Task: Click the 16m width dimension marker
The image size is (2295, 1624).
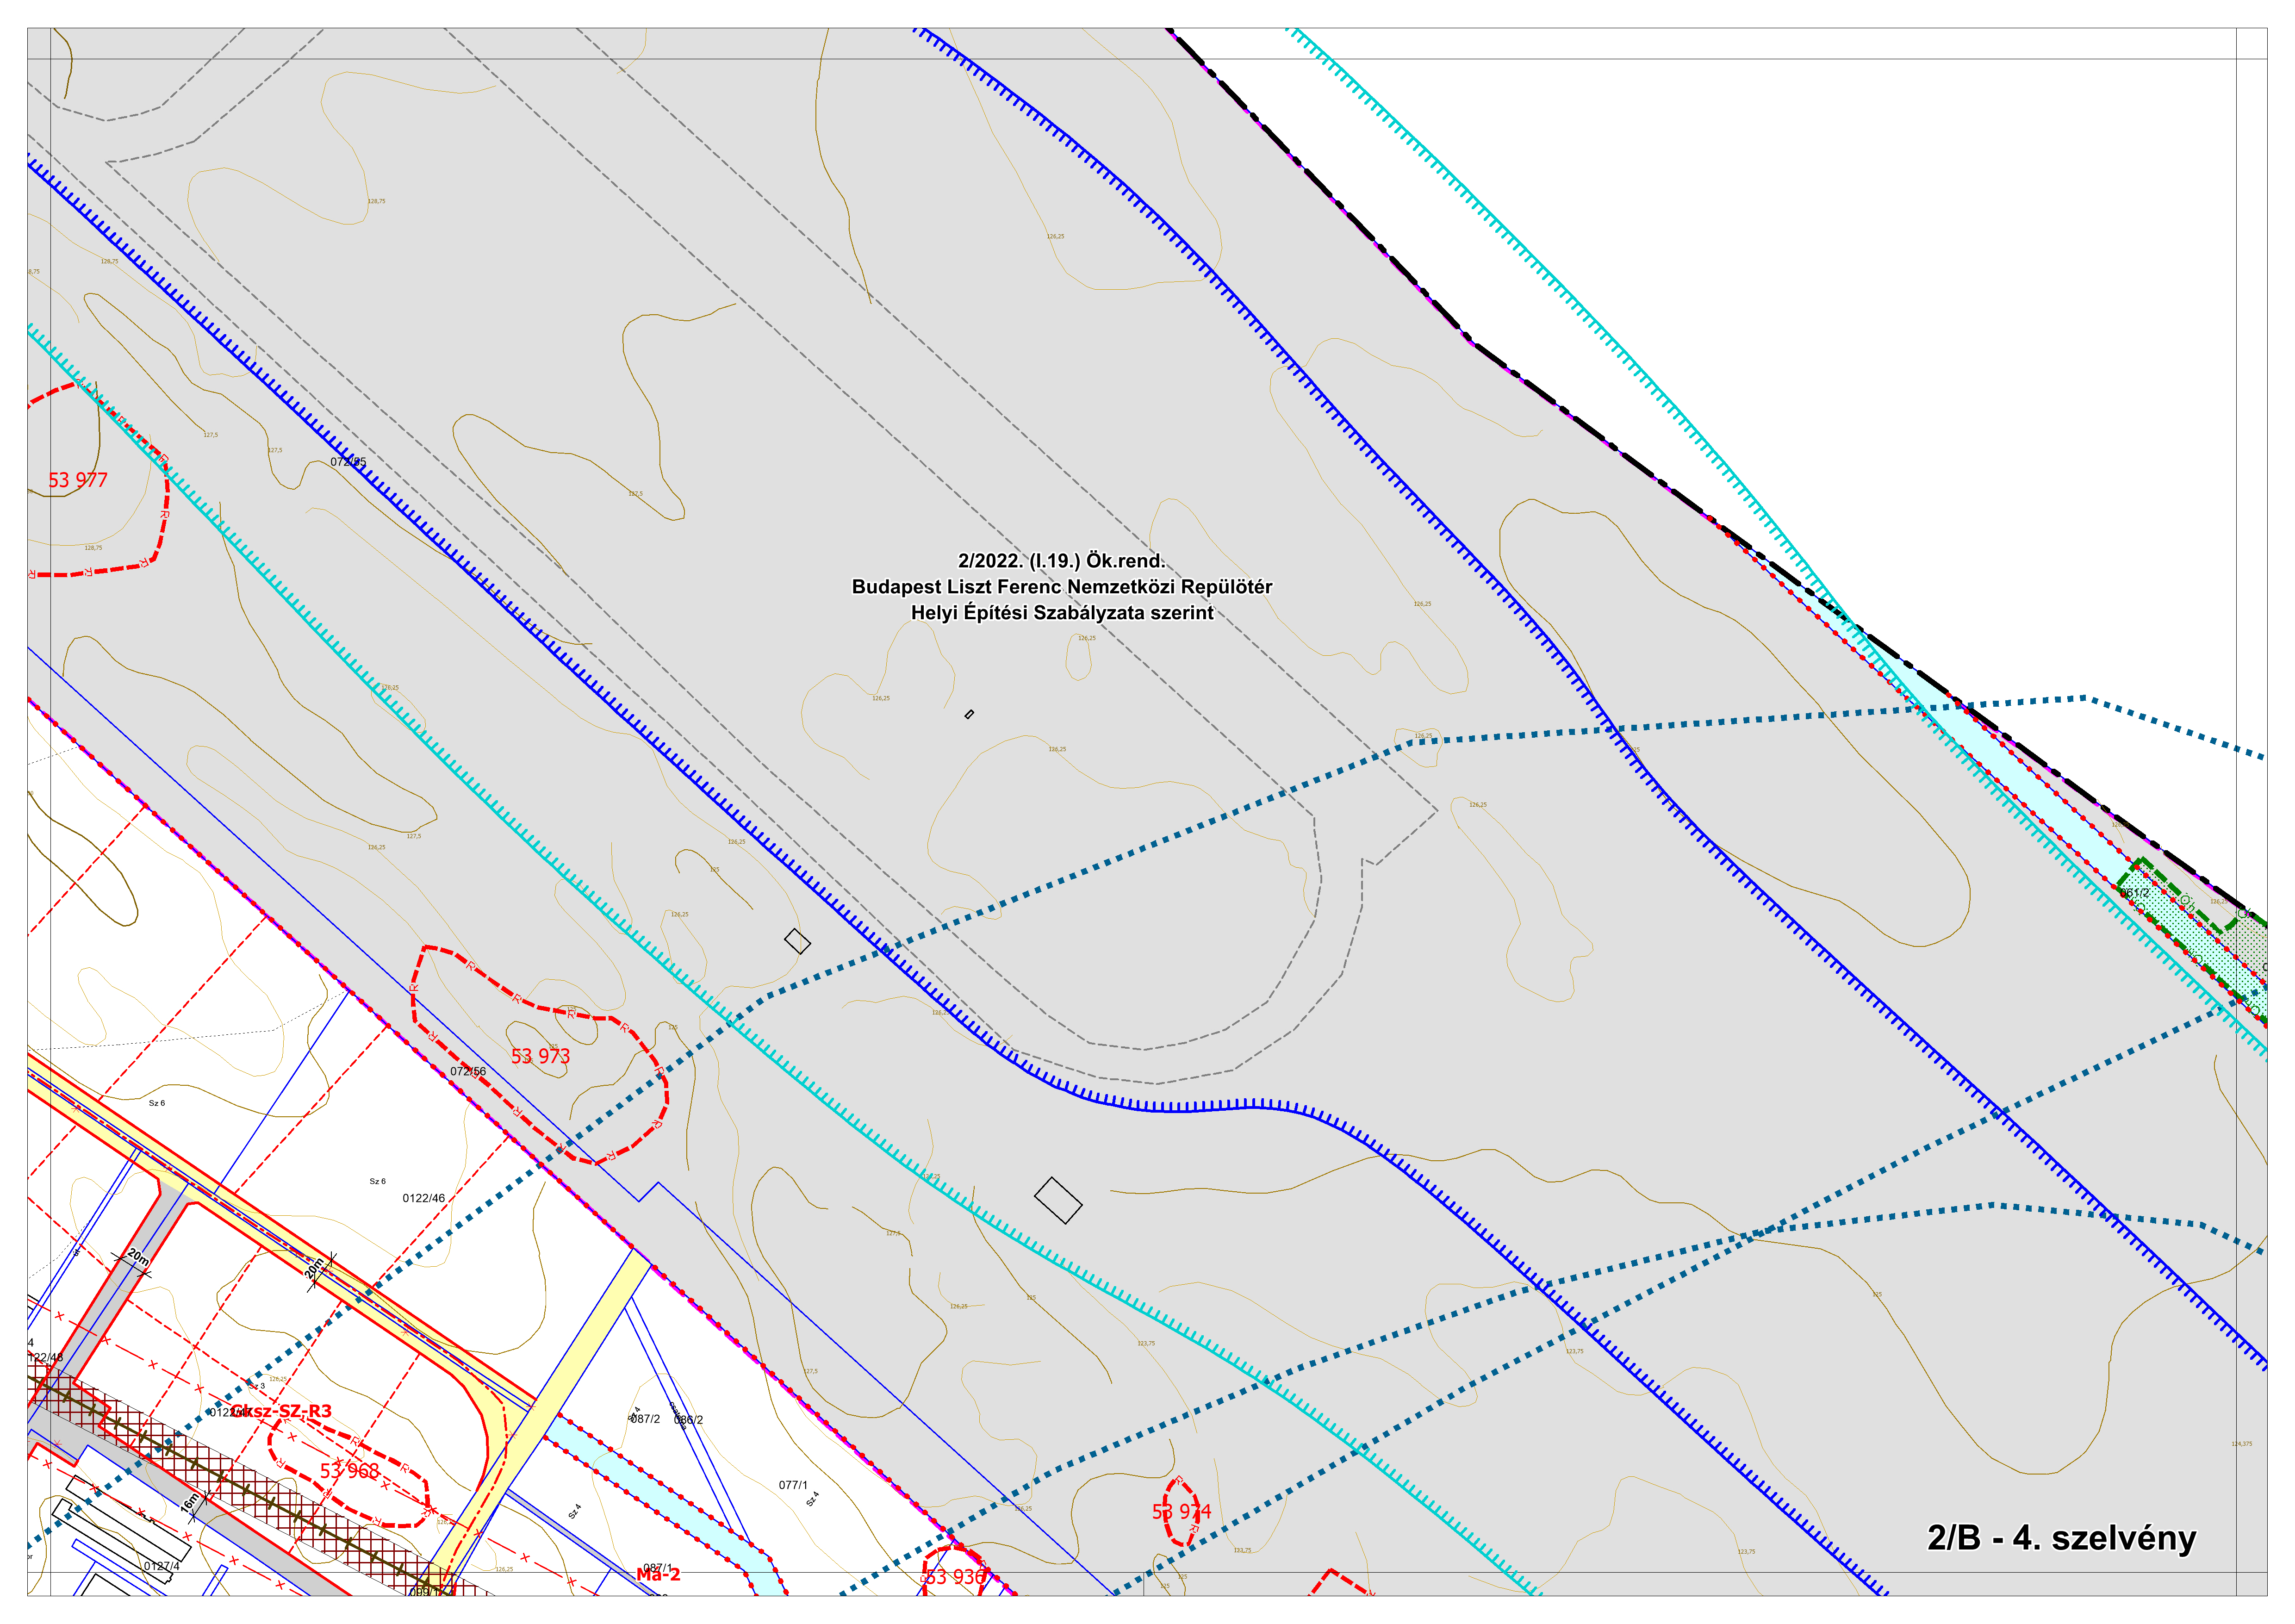Action: point(190,1503)
